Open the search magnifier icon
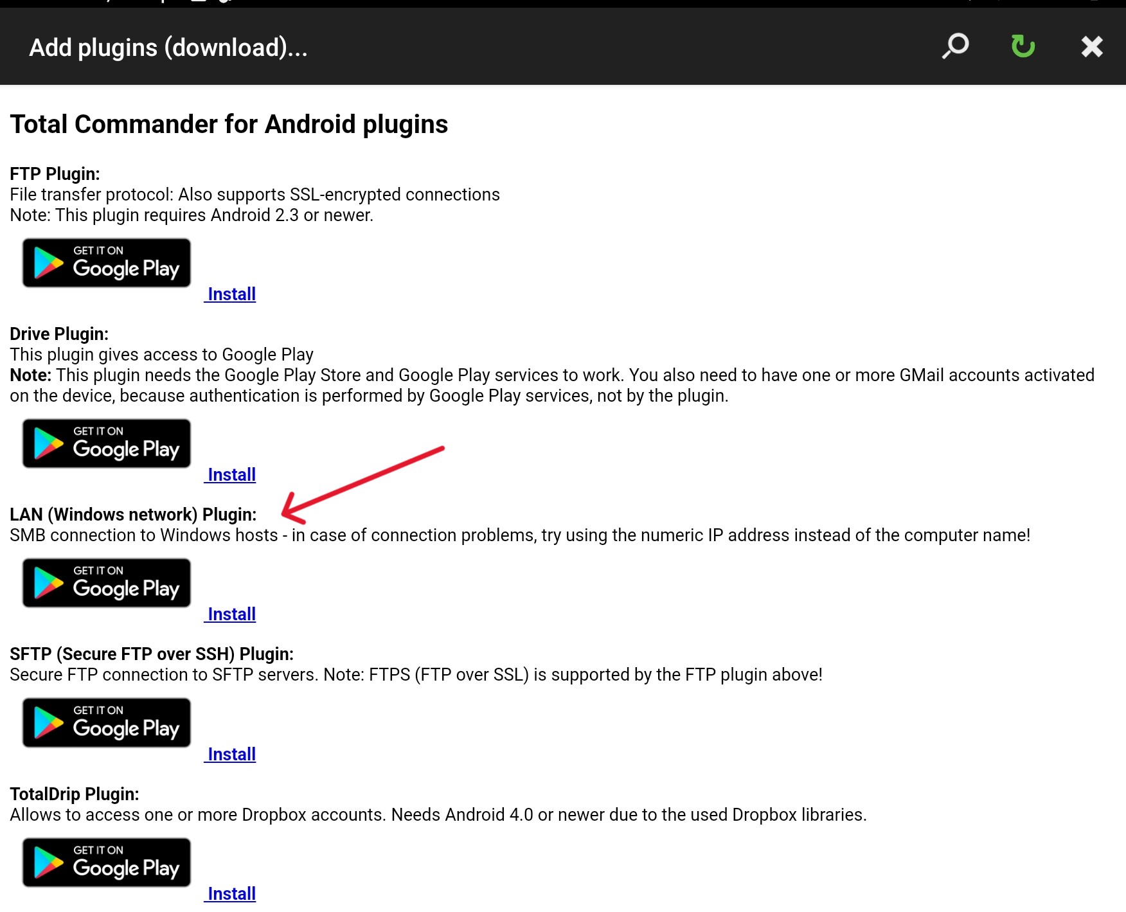The image size is (1126, 912). [955, 46]
